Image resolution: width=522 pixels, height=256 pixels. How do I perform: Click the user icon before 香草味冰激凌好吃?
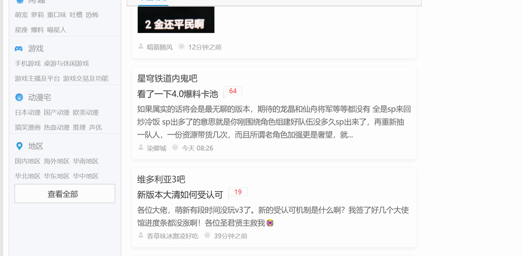[x=141, y=236]
